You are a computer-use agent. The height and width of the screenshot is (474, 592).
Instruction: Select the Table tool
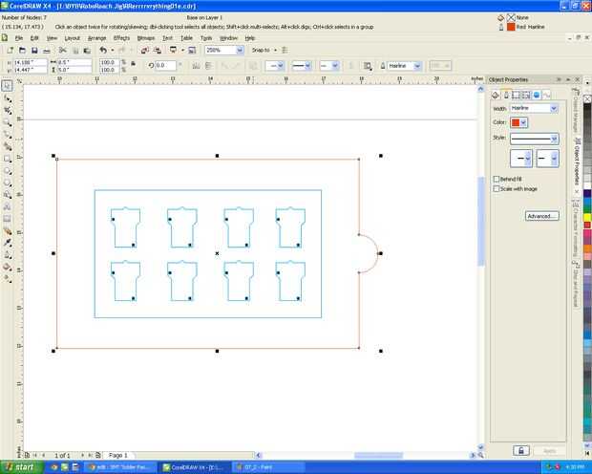[x=8, y=219]
